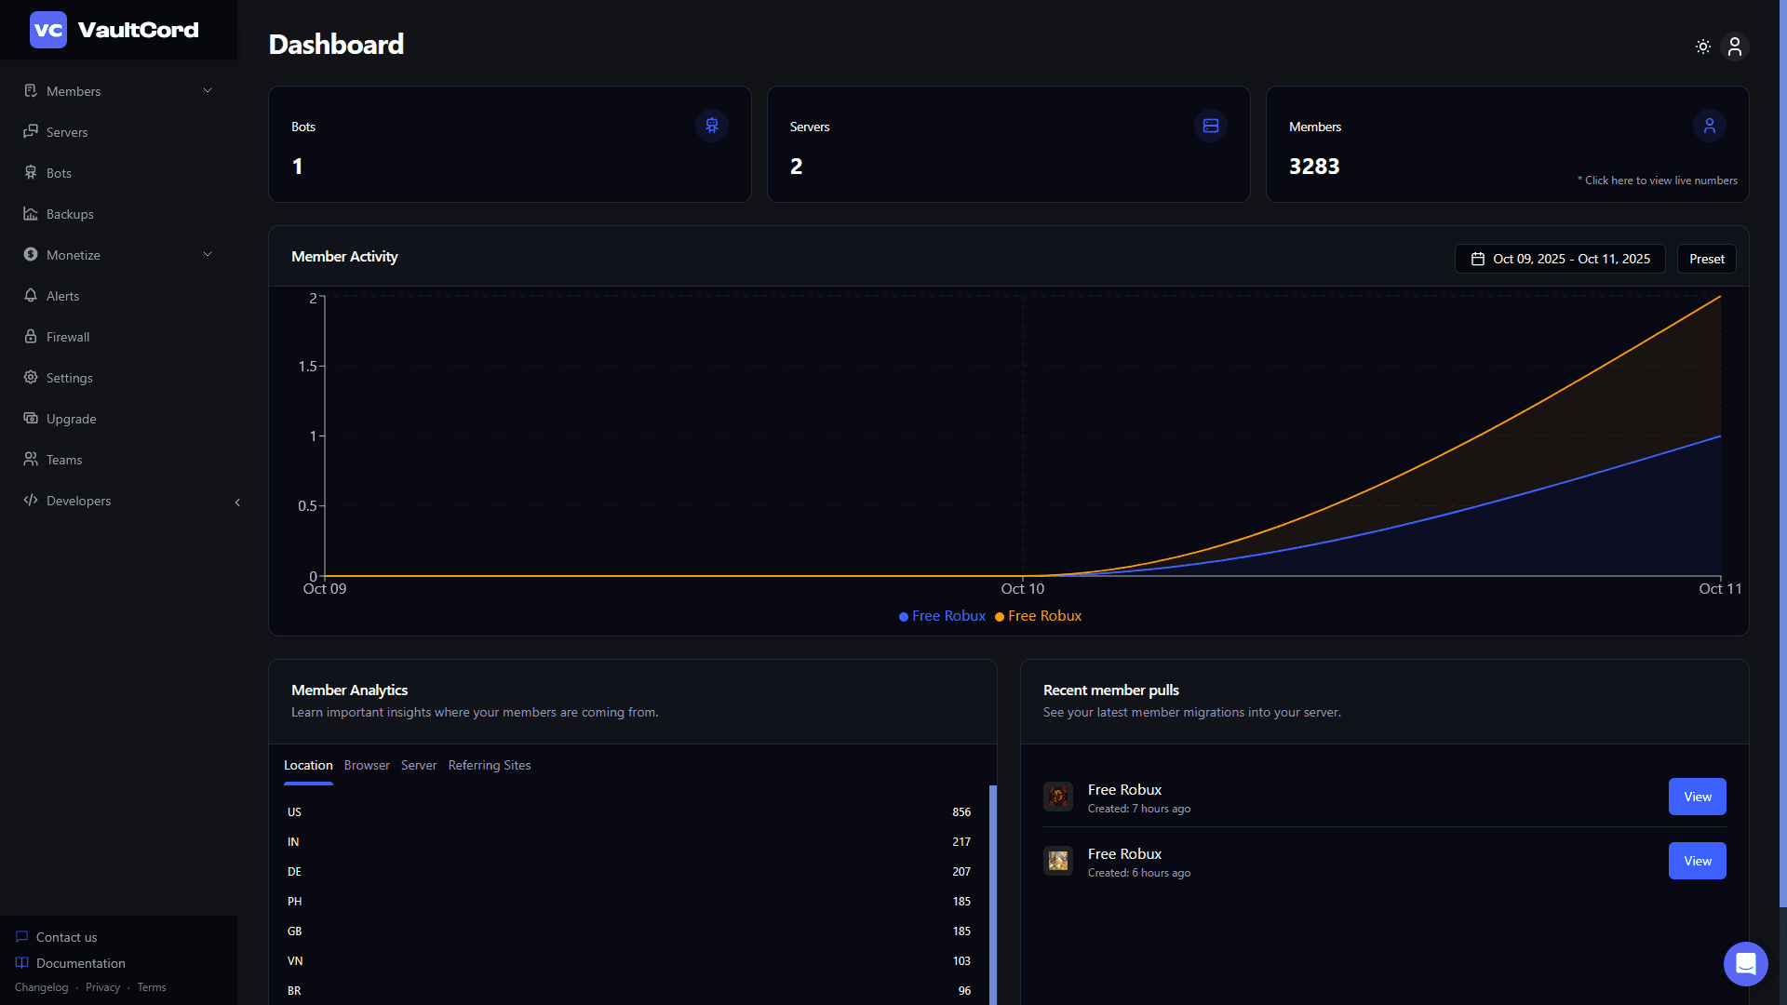
Task: Click the Documentation book icon
Action: click(22, 962)
